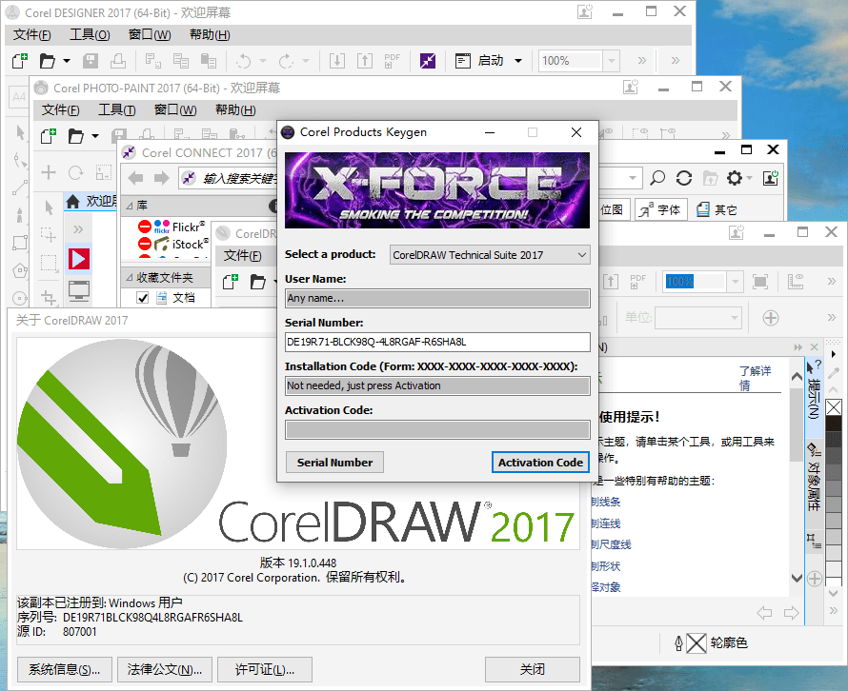Click purple Corel CONNECT launcher icon in DESIGNER
The image size is (848, 691).
click(428, 61)
